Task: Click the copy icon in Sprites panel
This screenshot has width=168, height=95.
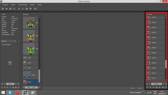Action: click(160, 87)
